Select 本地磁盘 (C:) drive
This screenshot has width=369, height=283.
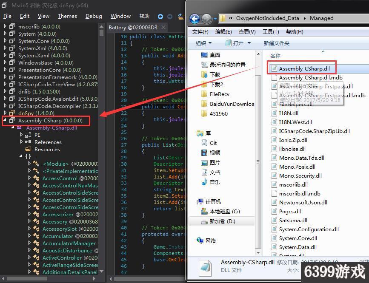[x=220, y=211]
